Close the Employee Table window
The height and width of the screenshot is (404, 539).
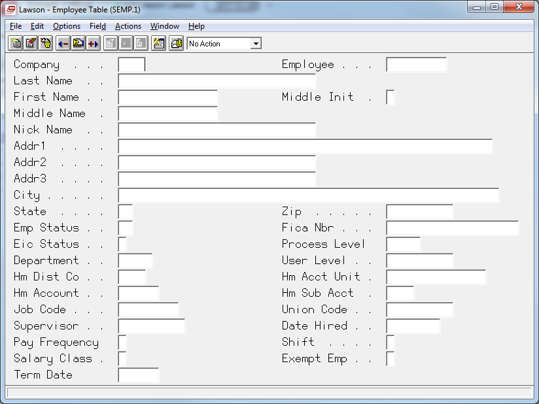point(519,7)
